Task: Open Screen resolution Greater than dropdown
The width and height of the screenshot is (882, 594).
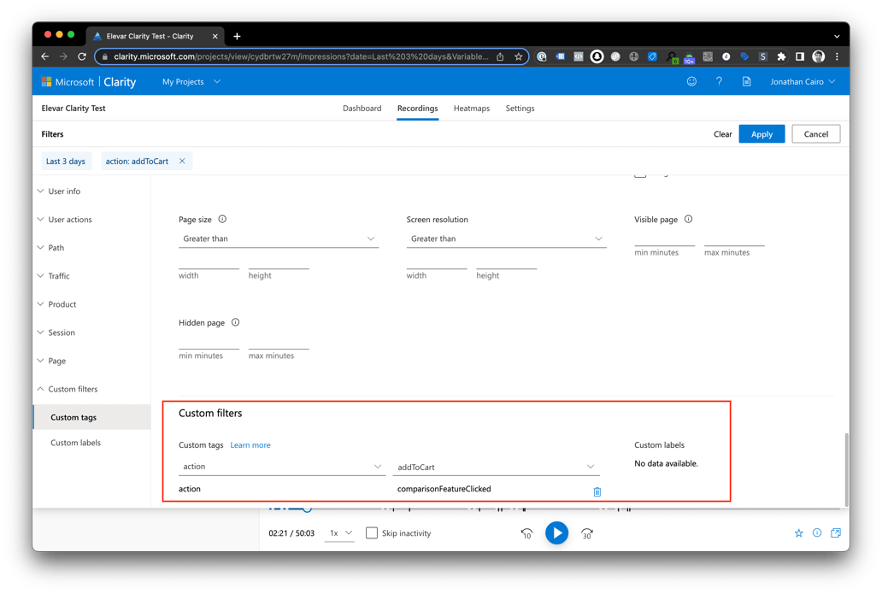Action: [x=506, y=238]
